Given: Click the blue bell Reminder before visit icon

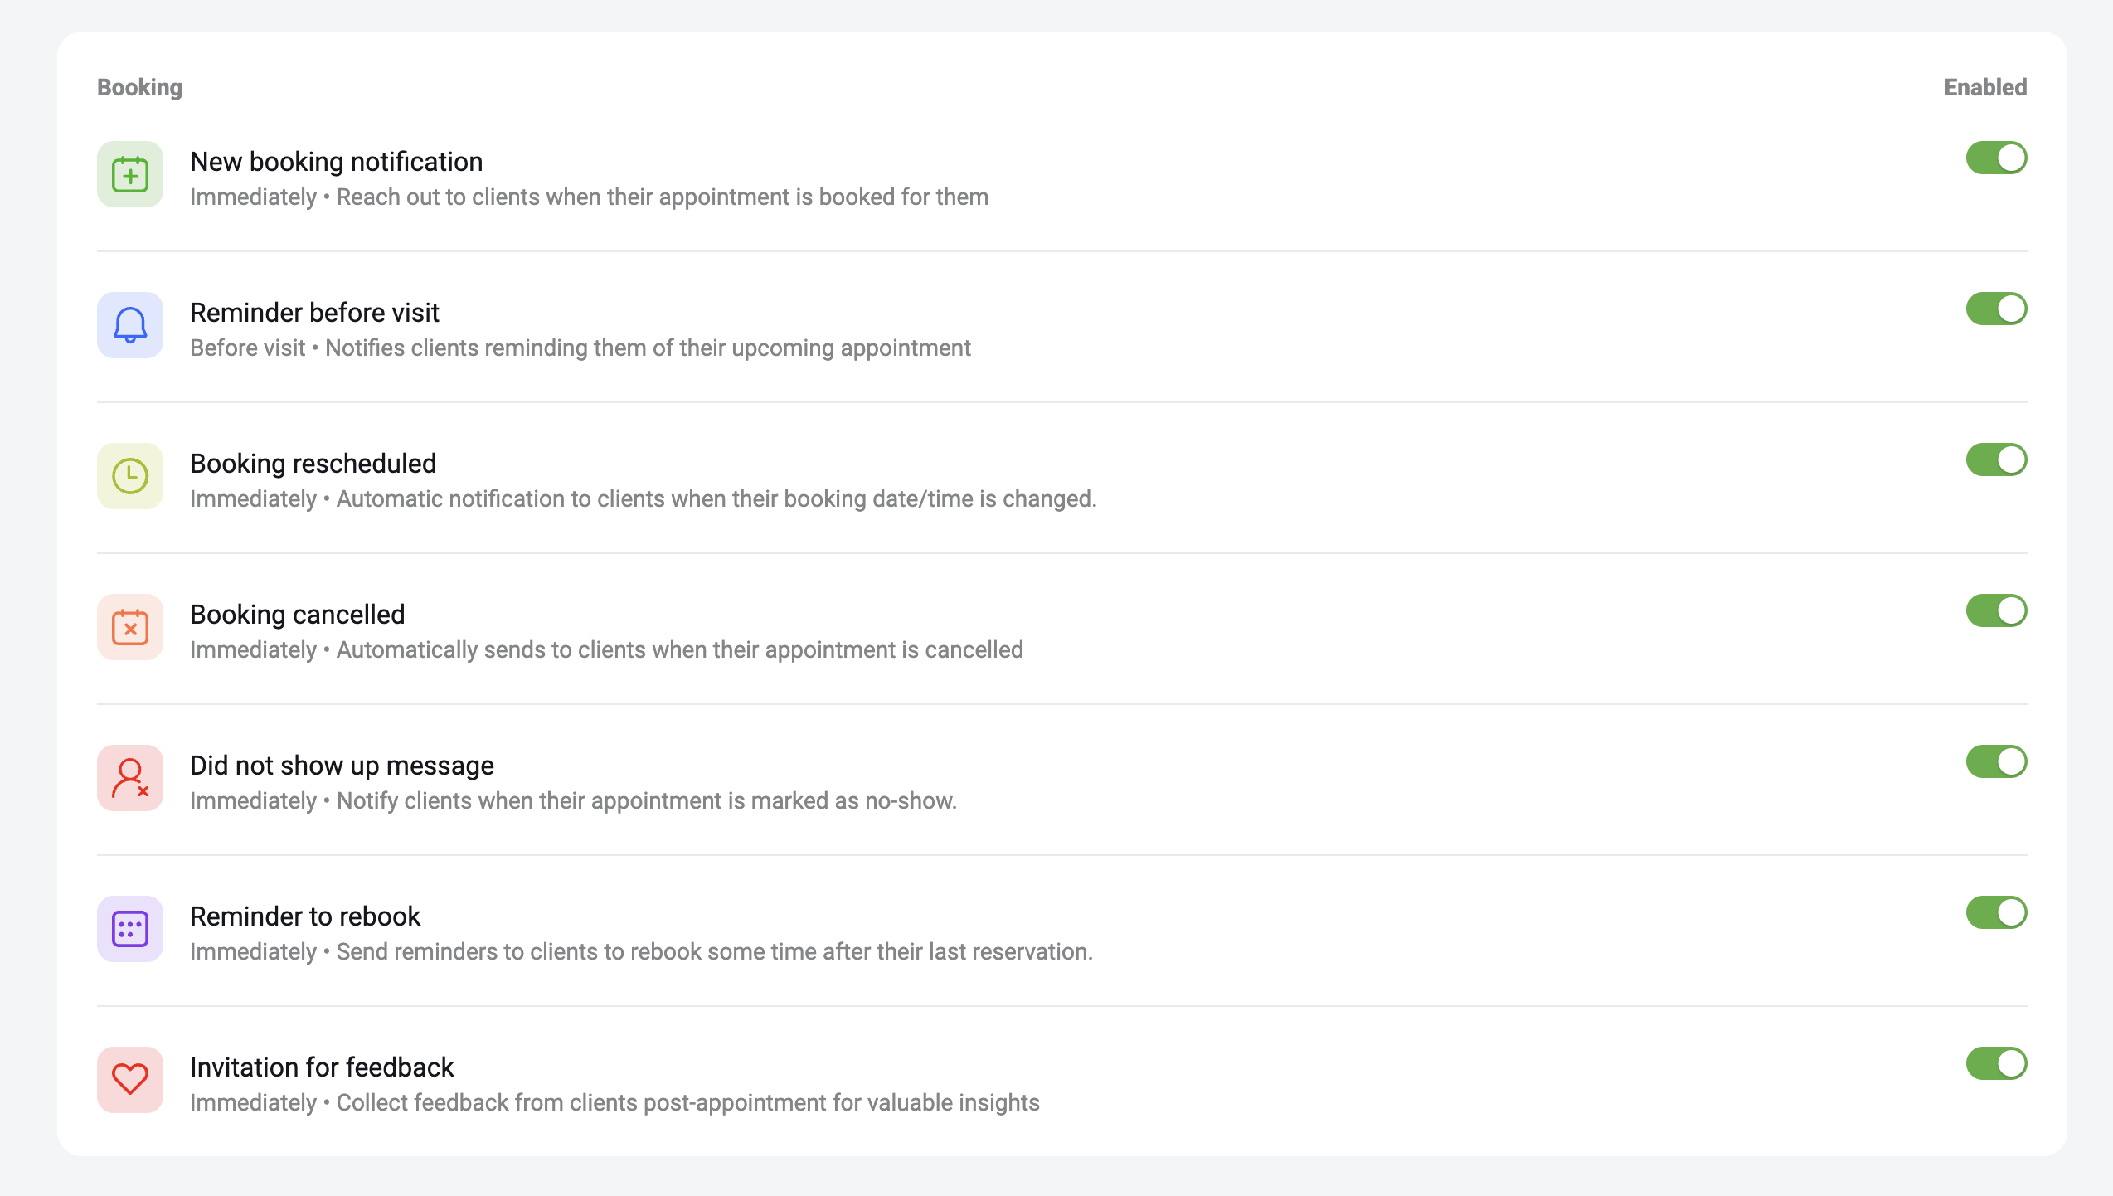Looking at the screenshot, I should 130,325.
